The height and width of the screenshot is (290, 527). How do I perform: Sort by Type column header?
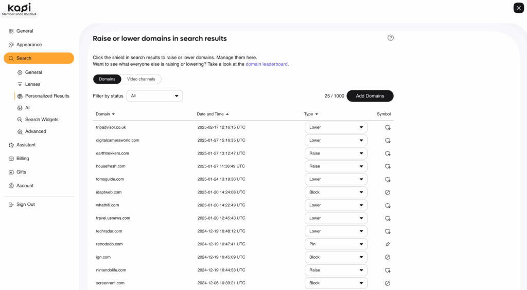(x=311, y=114)
